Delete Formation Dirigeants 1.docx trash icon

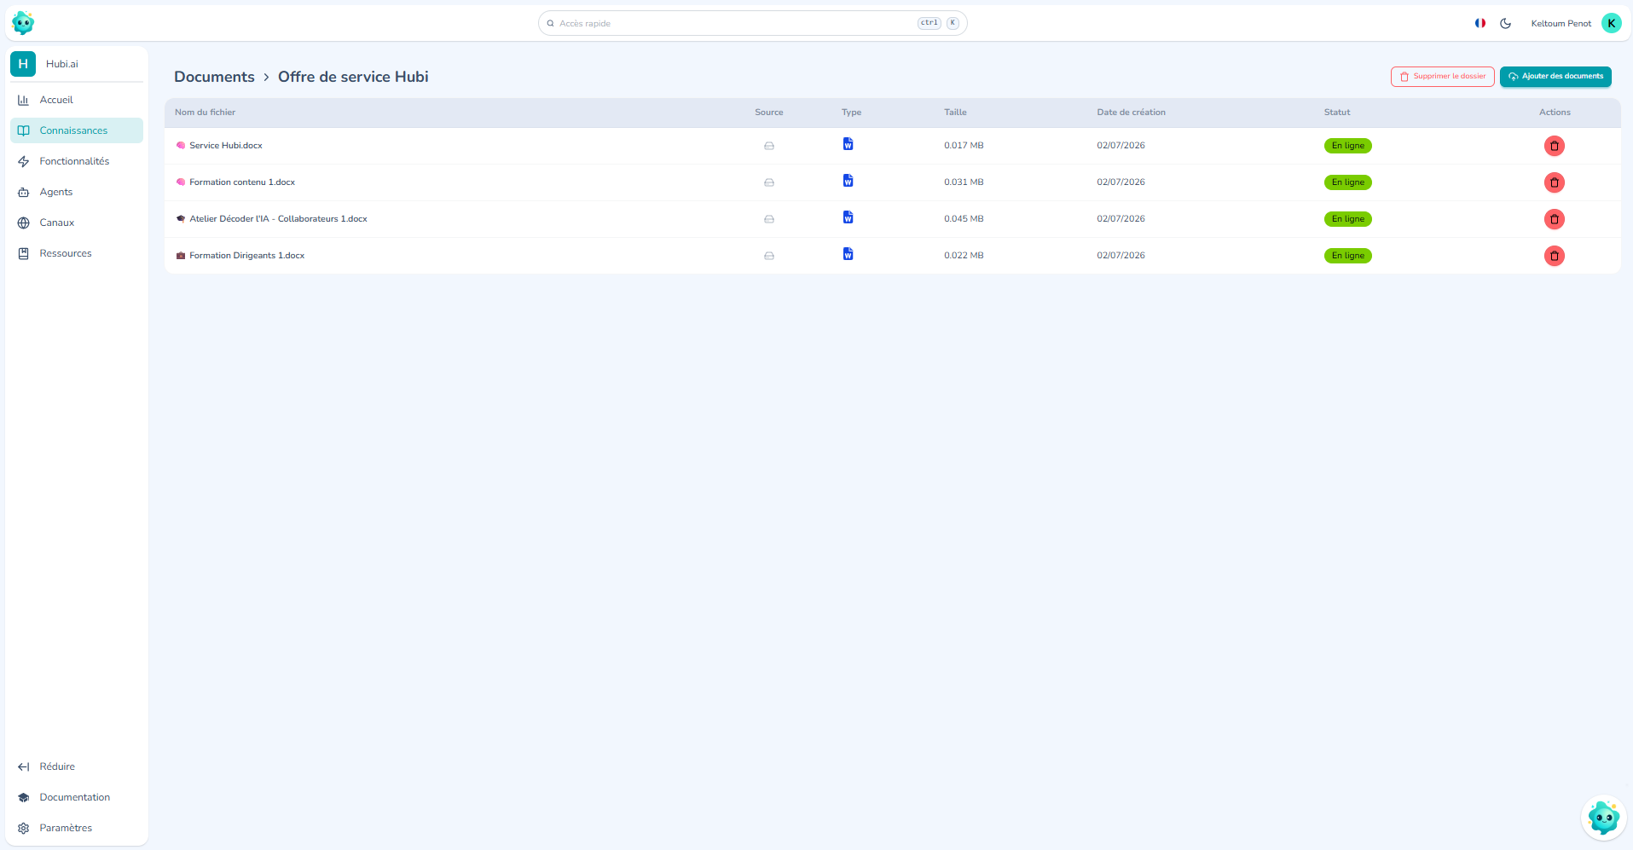(x=1554, y=256)
